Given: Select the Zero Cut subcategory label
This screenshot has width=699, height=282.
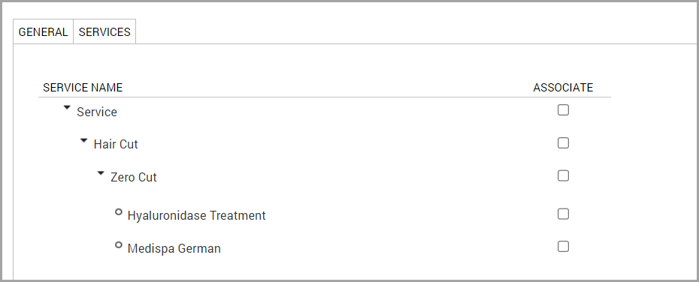Looking at the screenshot, I should coord(134,178).
